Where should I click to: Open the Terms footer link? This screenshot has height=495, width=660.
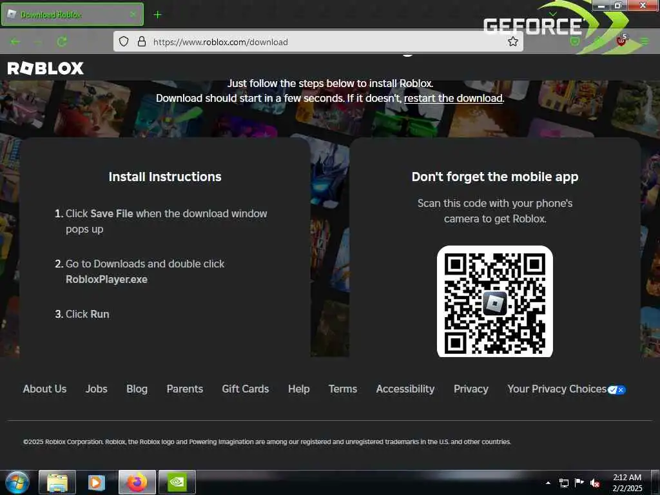pos(343,389)
